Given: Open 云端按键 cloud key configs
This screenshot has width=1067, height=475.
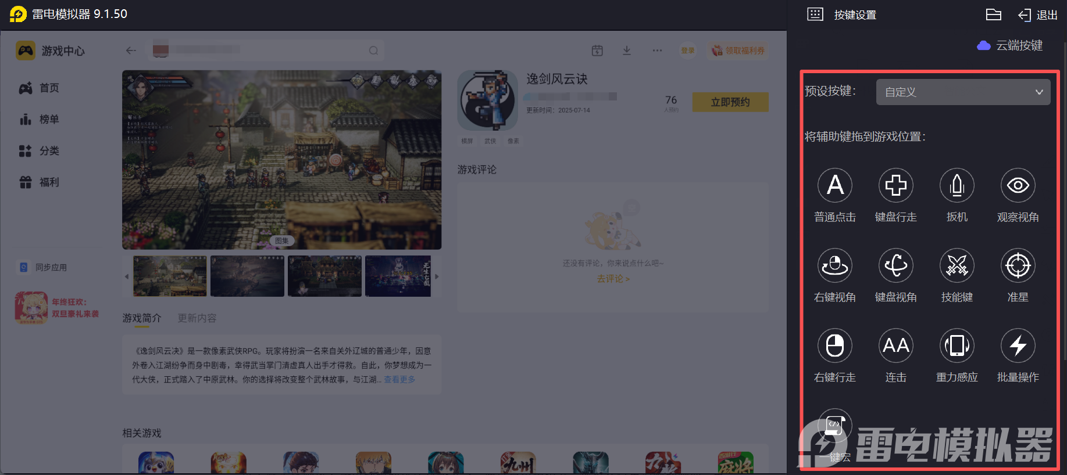Looking at the screenshot, I should pos(1010,45).
